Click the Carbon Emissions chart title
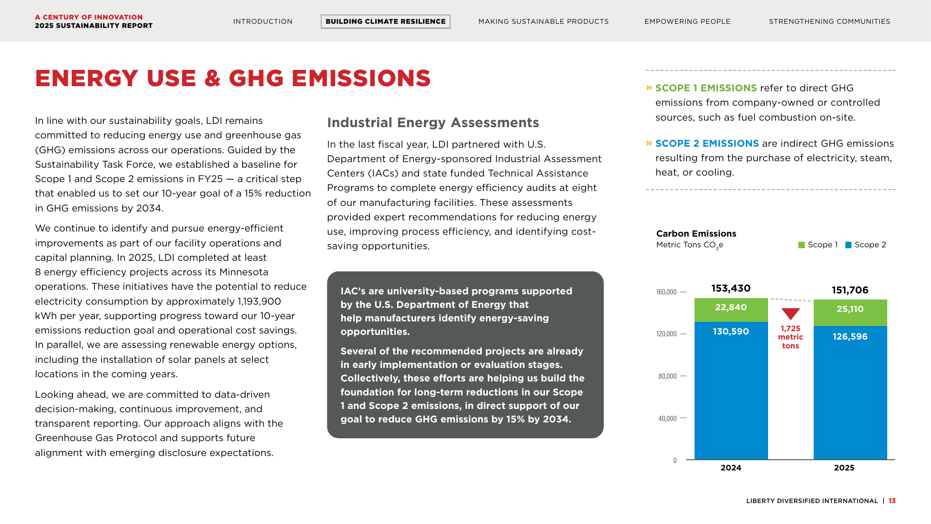 (x=696, y=233)
